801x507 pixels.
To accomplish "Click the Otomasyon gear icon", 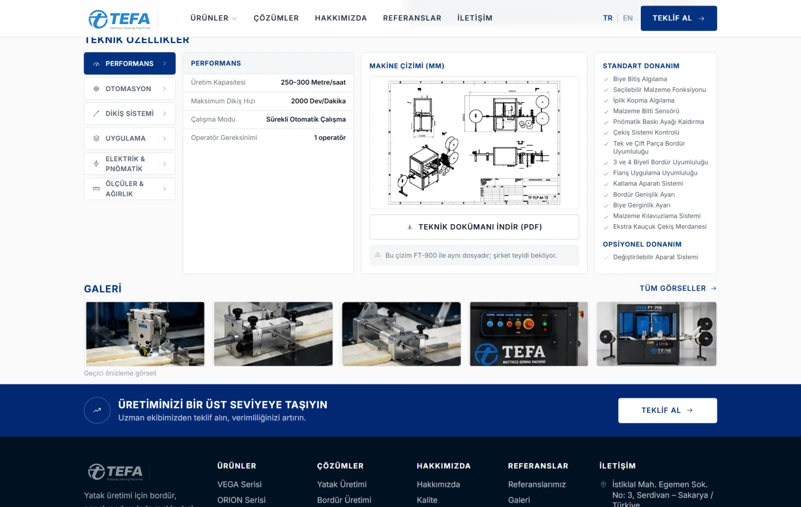I will [x=96, y=89].
